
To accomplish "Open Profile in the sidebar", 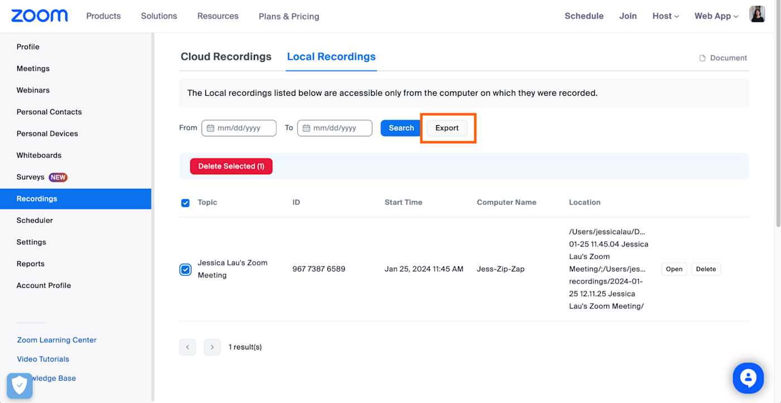I will click(28, 47).
